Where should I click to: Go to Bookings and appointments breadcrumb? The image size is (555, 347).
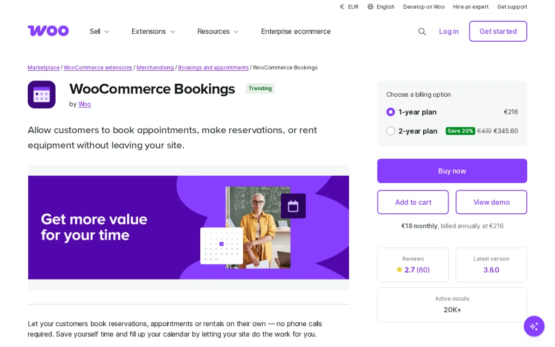tap(213, 68)
